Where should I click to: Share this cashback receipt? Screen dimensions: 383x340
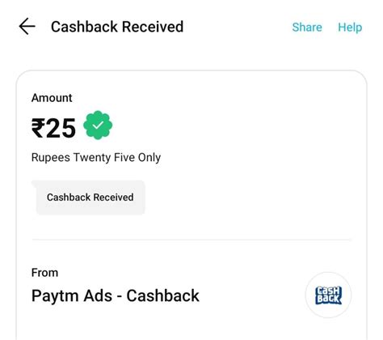tap(307, 27)
